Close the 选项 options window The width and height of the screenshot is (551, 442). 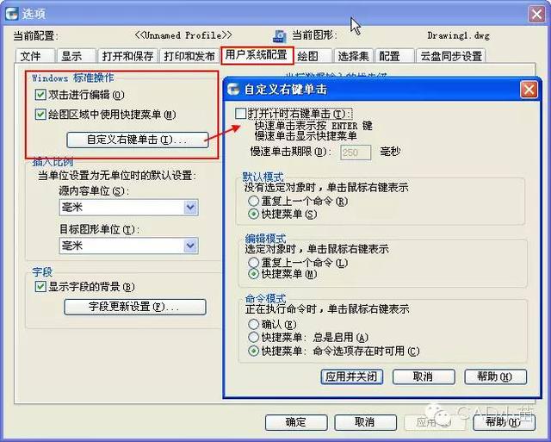tap(536, 15)
